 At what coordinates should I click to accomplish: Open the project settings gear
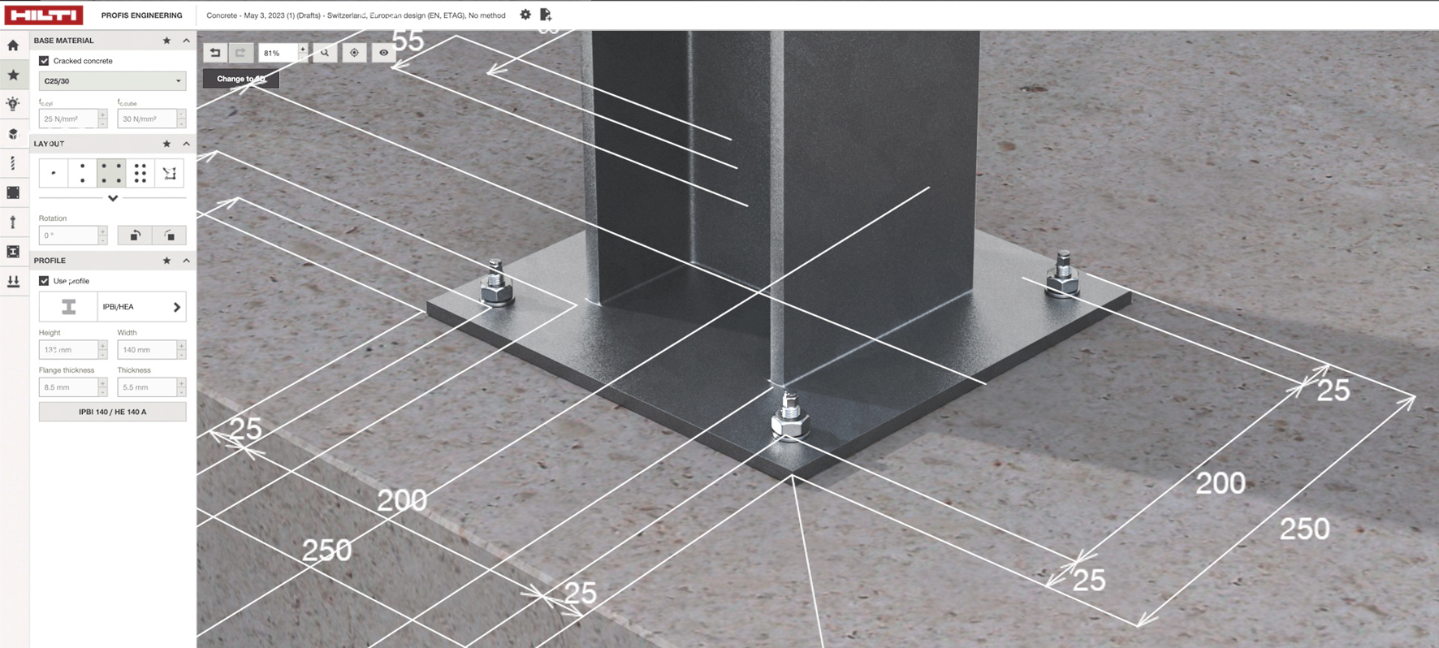[x=525, y=15]
